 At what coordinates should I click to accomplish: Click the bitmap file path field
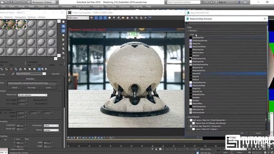coord(32,83)
